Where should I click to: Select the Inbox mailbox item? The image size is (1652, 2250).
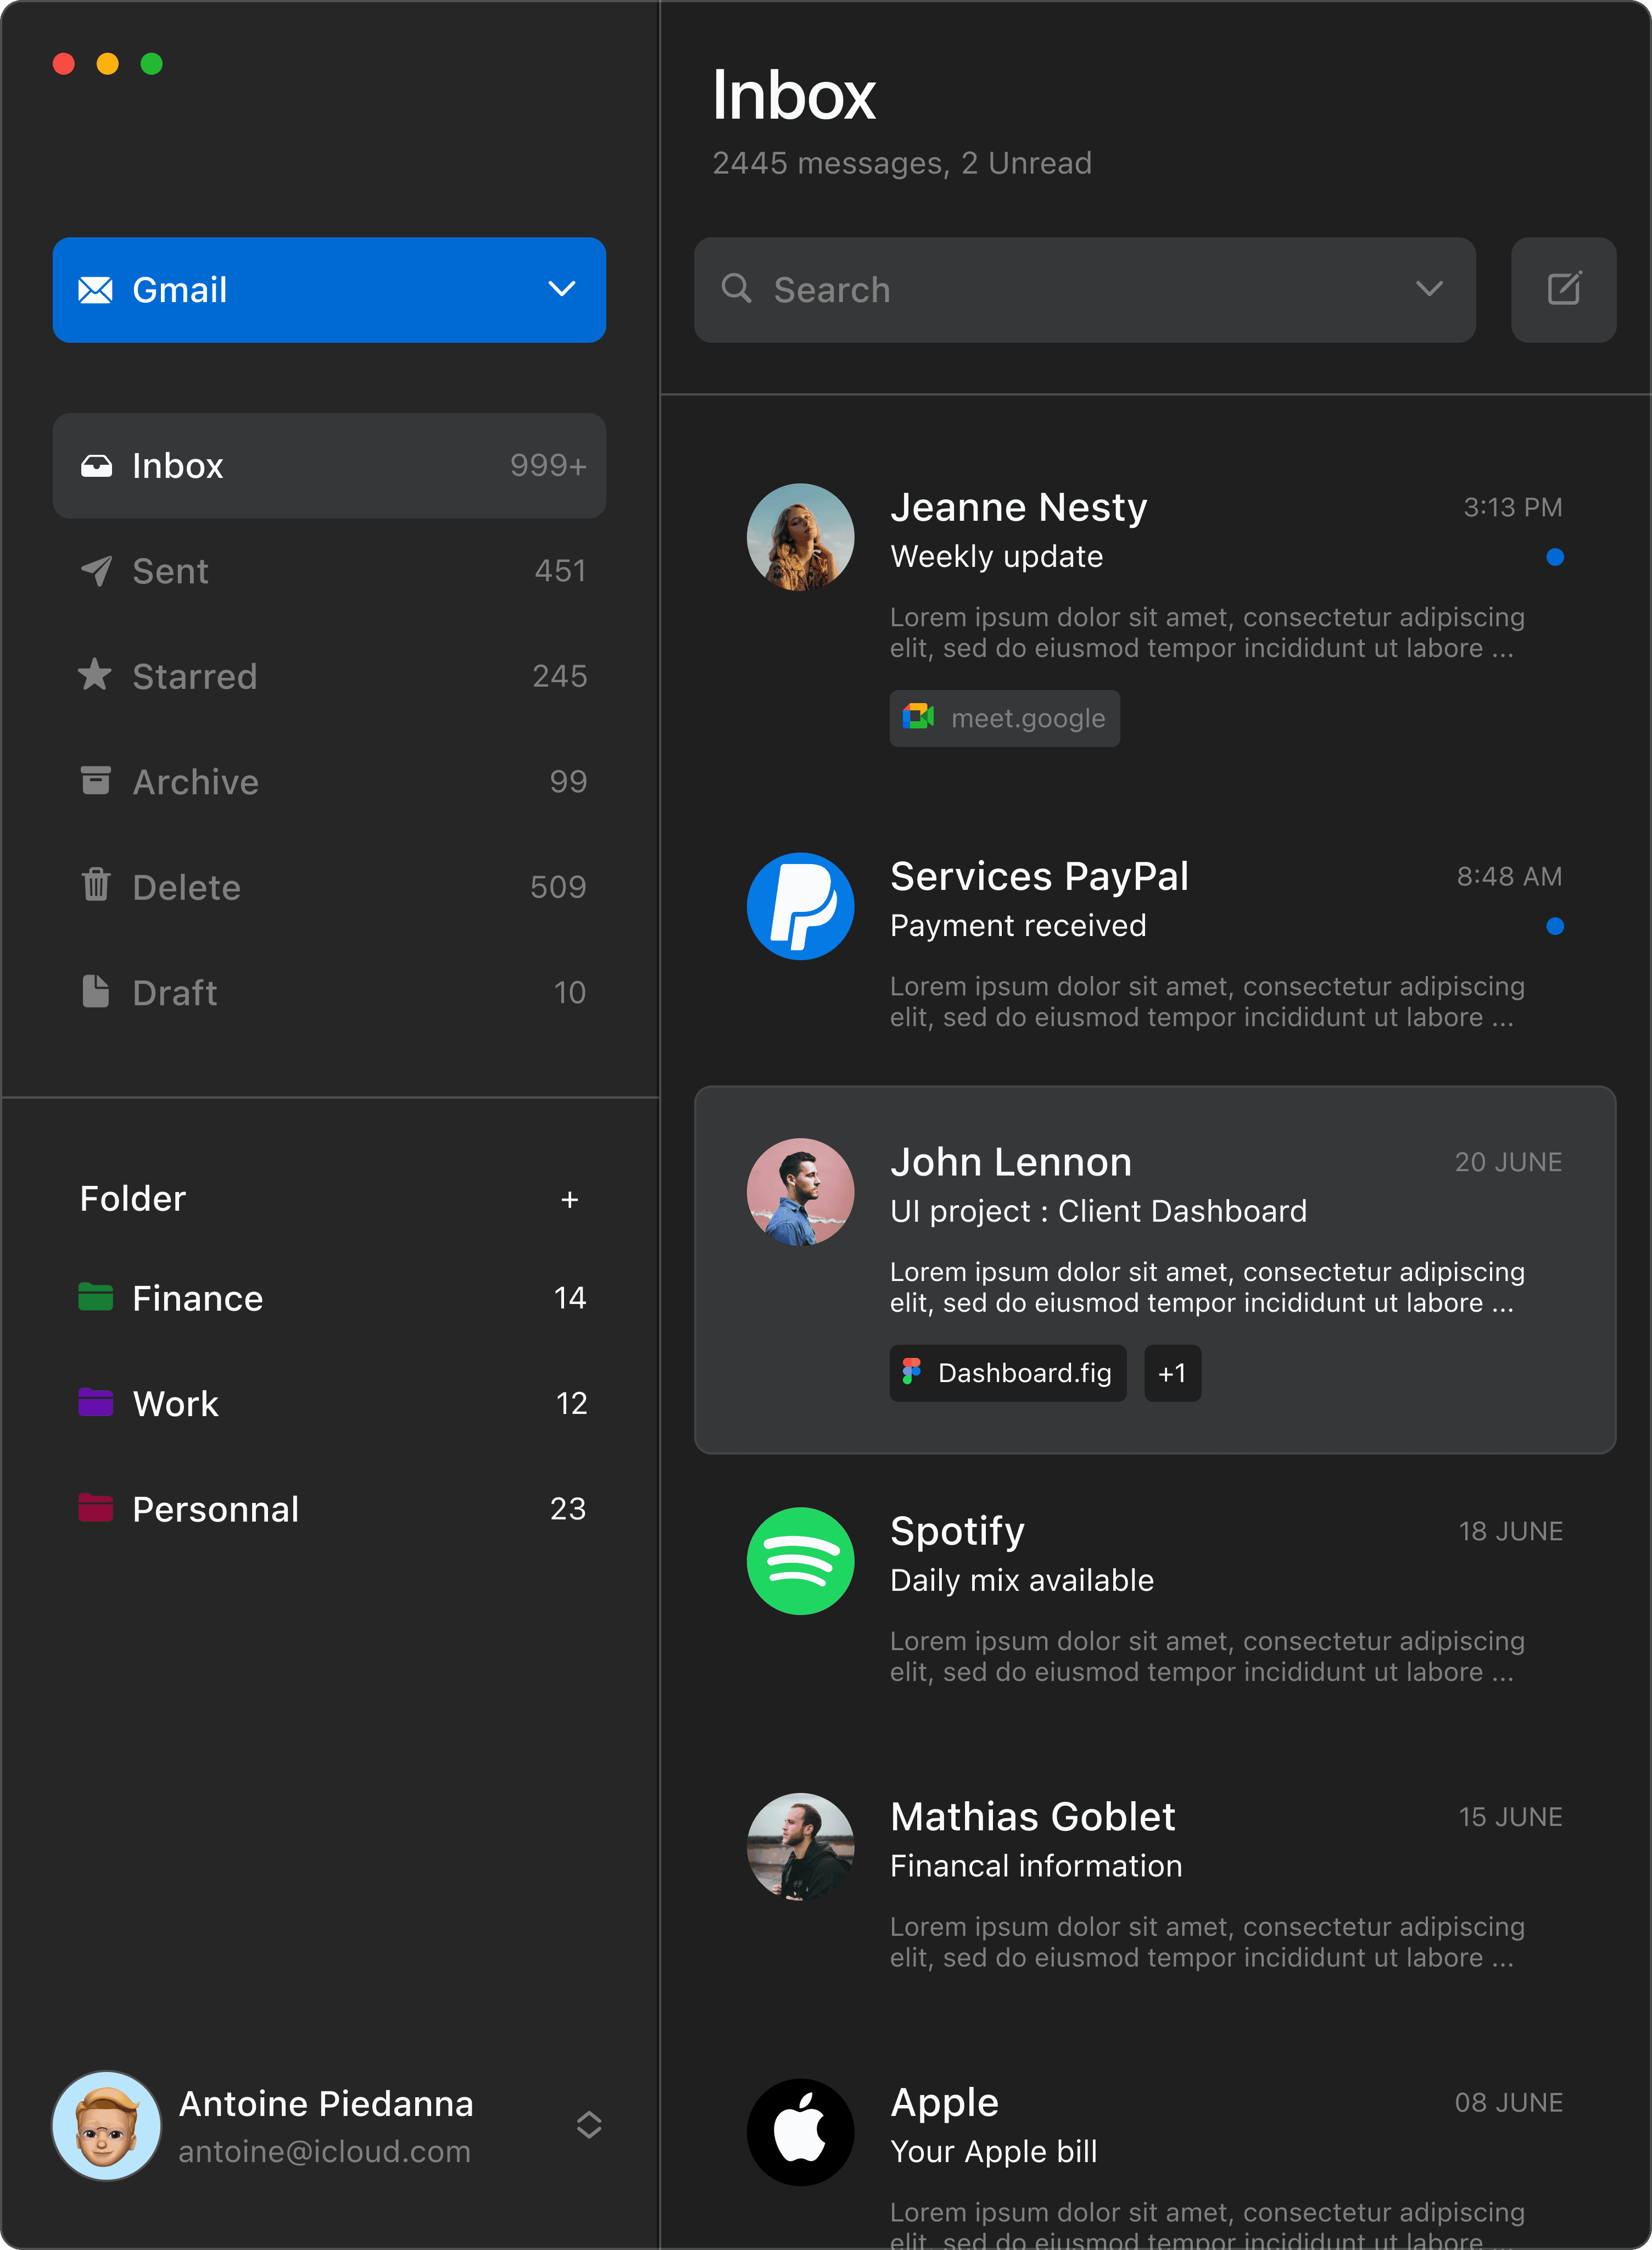tap(329, 466)
